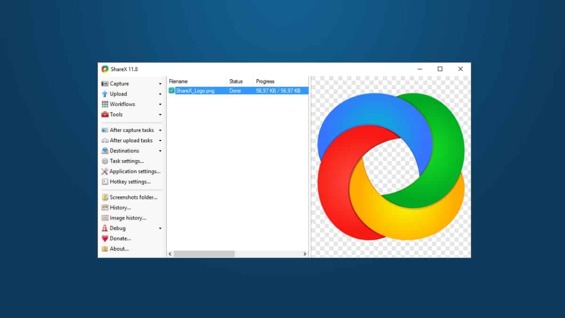This screenshot has width=565, height=318.
Task: Click the Capture camera icon
Action: tap(105, 83)
